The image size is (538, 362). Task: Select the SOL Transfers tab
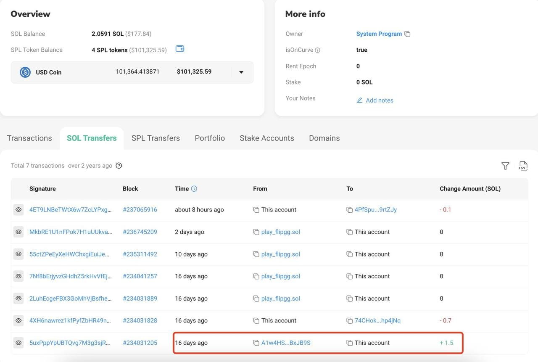[x=92, y=138]
